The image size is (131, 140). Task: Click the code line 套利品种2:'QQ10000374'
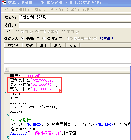click(x=34, y=85)
